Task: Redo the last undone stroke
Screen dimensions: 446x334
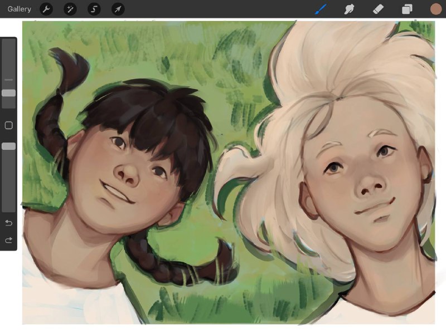Action: (8, 240)
